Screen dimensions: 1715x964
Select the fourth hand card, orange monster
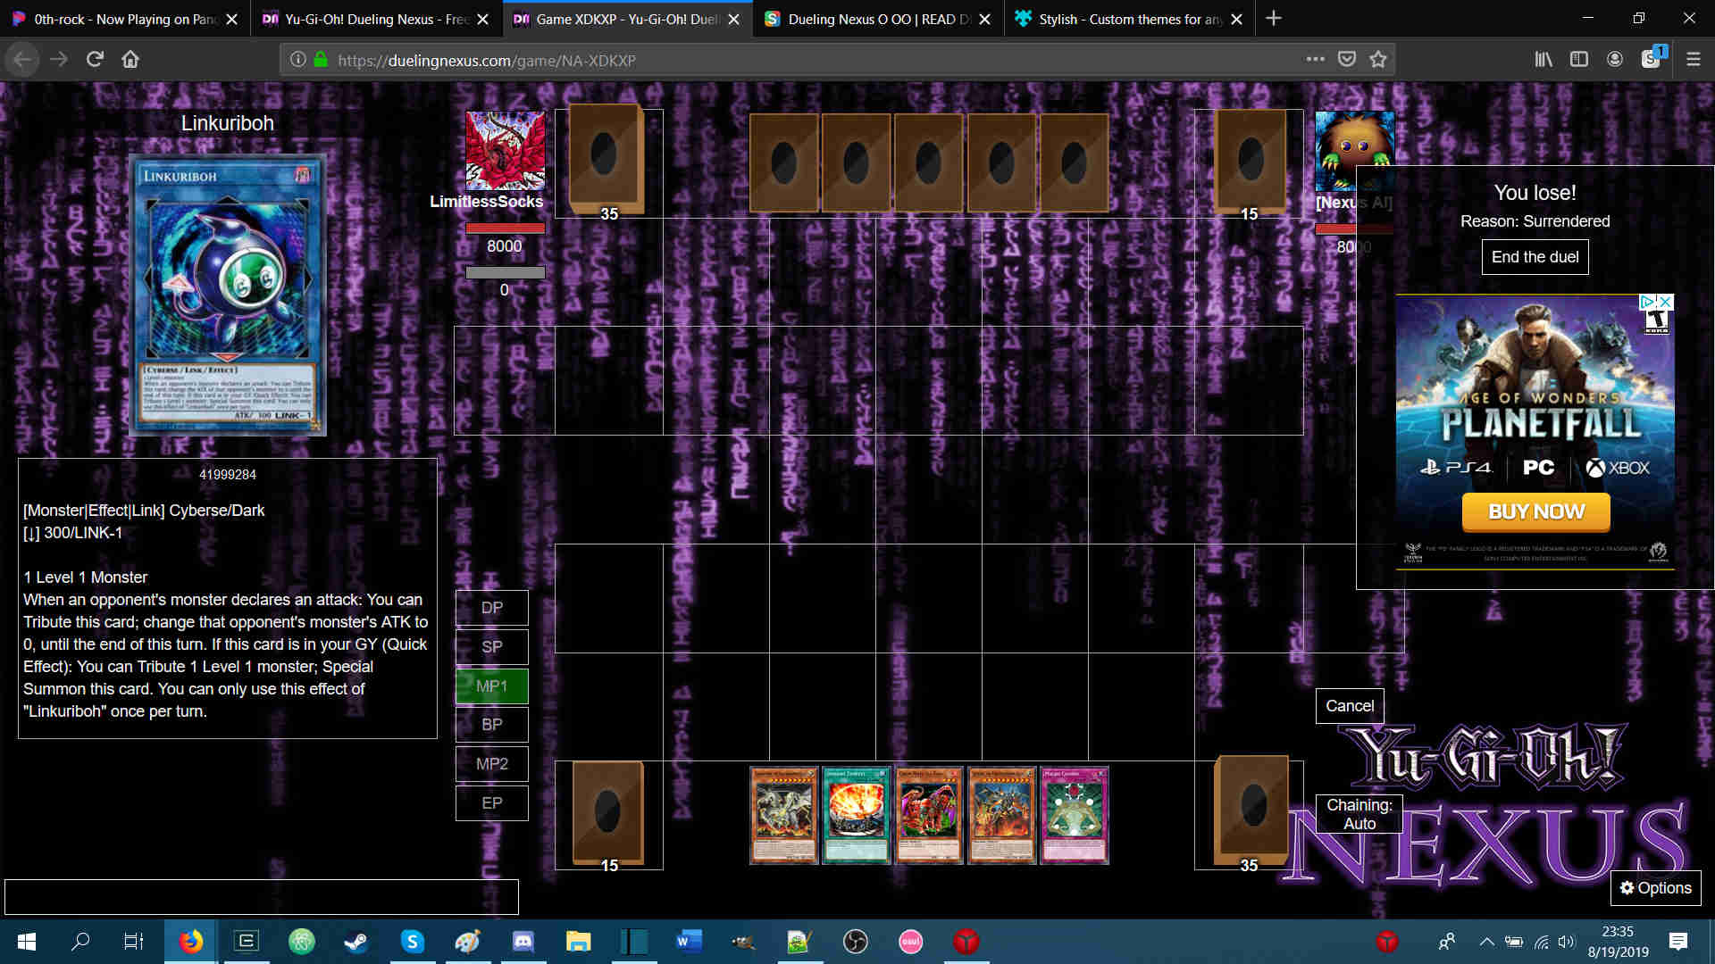point(1001,815)
